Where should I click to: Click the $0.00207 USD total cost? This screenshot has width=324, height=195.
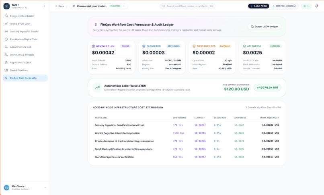tap(271, 141)
